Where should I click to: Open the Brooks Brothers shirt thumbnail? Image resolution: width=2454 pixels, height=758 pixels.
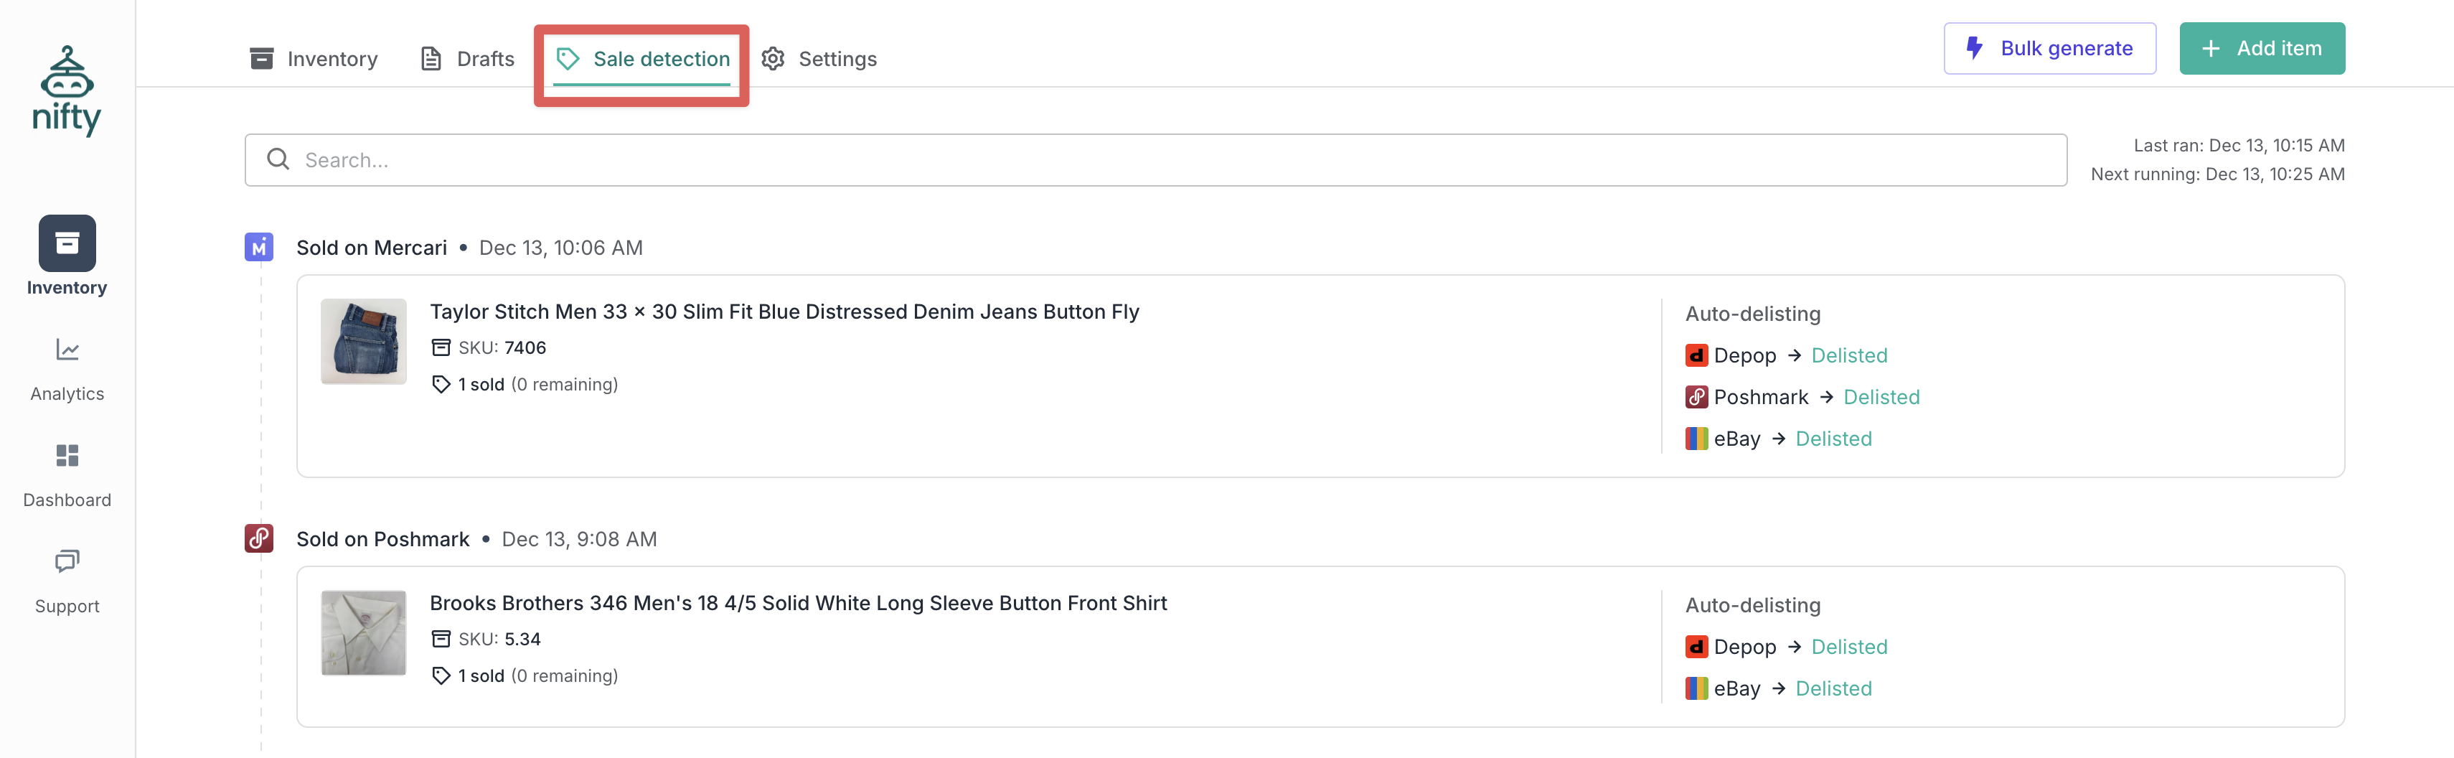[364, 633]
